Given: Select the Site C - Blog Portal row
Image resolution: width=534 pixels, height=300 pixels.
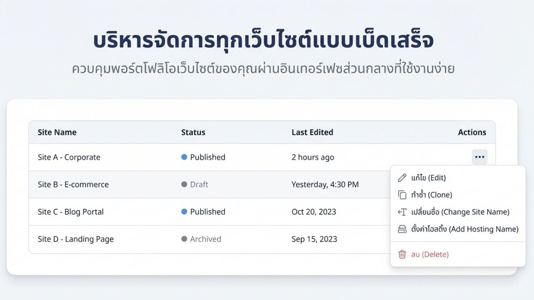Looking at the screenshot, I should [71, 212].
